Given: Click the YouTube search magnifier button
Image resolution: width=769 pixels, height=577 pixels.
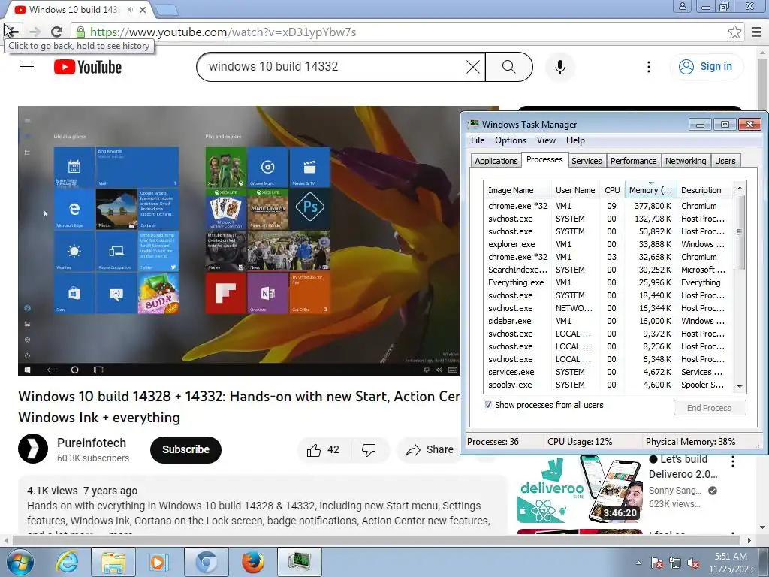Looking at the screenshot, I should 509,67.
